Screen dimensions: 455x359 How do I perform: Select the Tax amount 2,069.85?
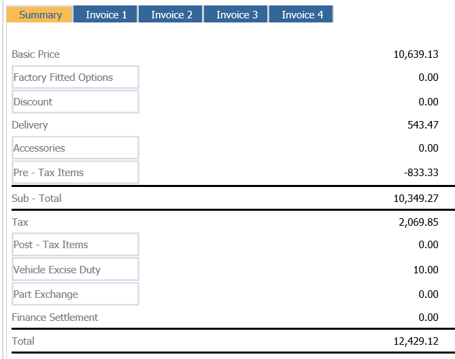[x=418, y=222]
